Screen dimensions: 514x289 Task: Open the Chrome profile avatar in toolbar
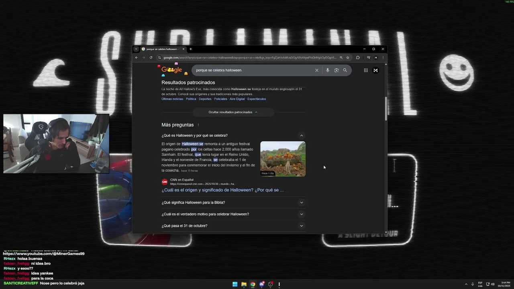pyautogui.click(x=376, y=57)
